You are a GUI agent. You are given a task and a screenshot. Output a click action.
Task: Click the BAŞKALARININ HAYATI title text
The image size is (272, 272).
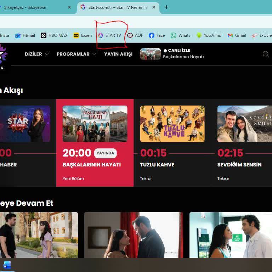pyautogui.click(x=92, y=165)
